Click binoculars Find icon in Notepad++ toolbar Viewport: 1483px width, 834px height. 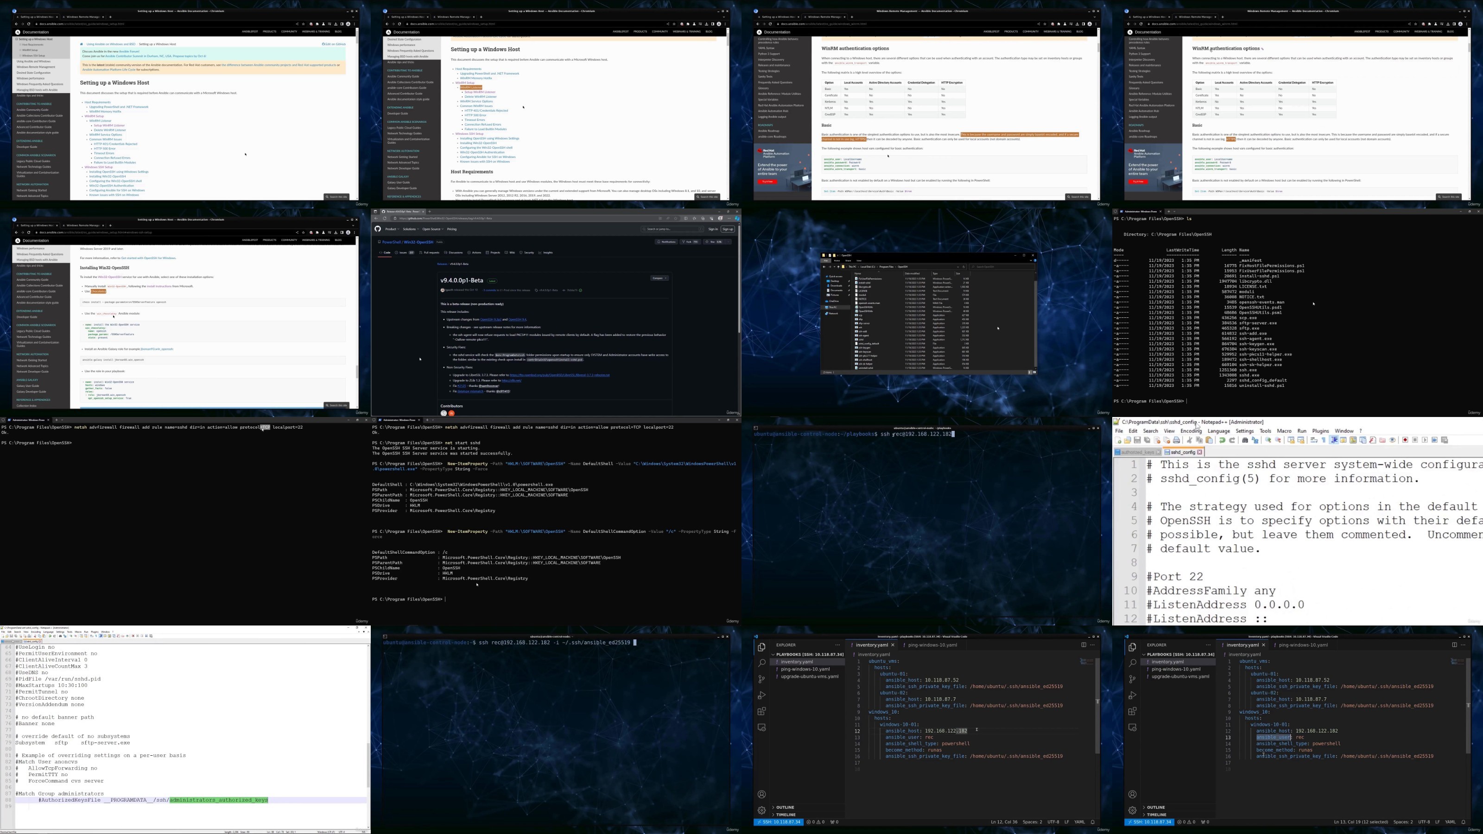pos(1245,440)
